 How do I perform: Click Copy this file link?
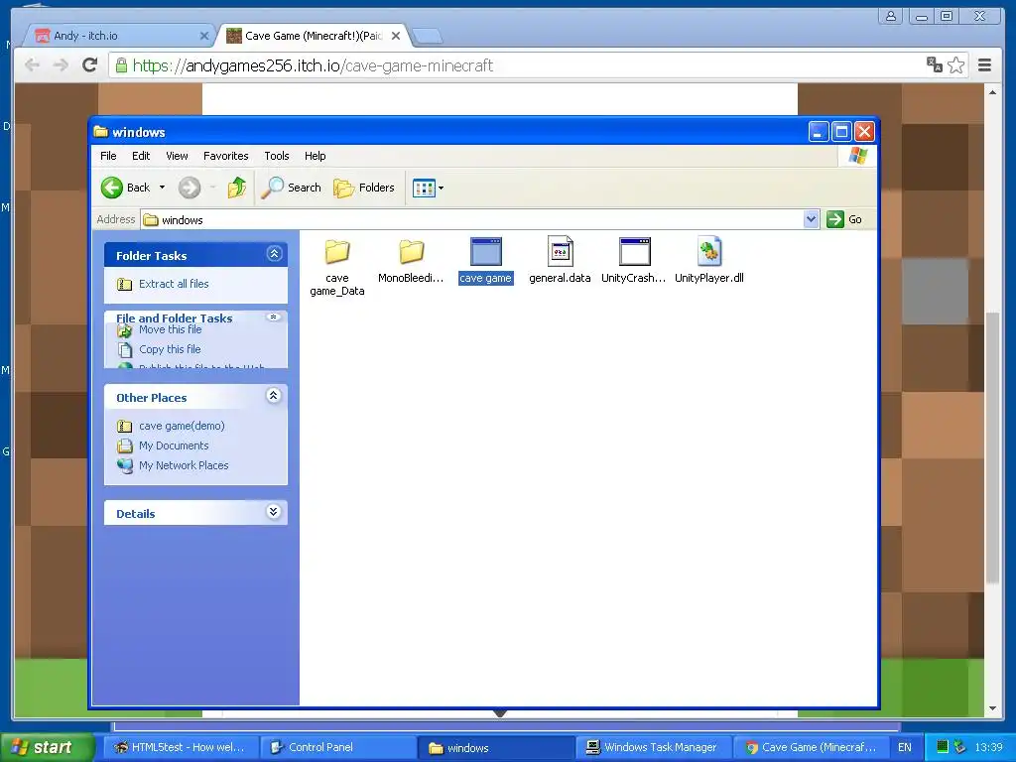(x=170, y=349)
